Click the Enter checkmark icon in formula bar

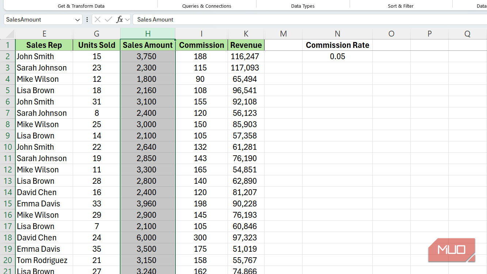(108, 20)
